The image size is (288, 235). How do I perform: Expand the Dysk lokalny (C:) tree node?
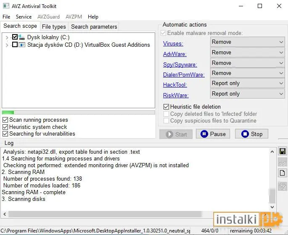pyautogui.click(x=7, y=37)
